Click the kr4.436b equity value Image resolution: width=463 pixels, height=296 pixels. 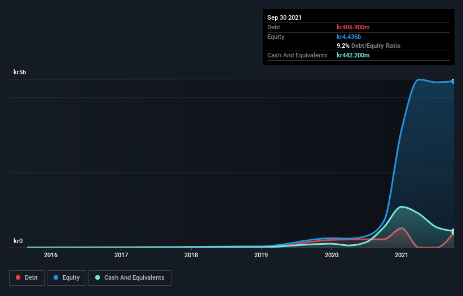tap(349, 37)
